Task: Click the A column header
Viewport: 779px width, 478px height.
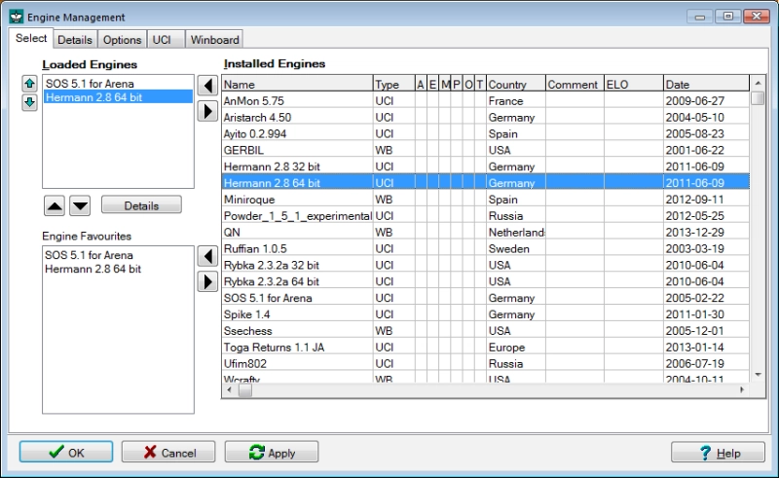Action: [421, 84]
